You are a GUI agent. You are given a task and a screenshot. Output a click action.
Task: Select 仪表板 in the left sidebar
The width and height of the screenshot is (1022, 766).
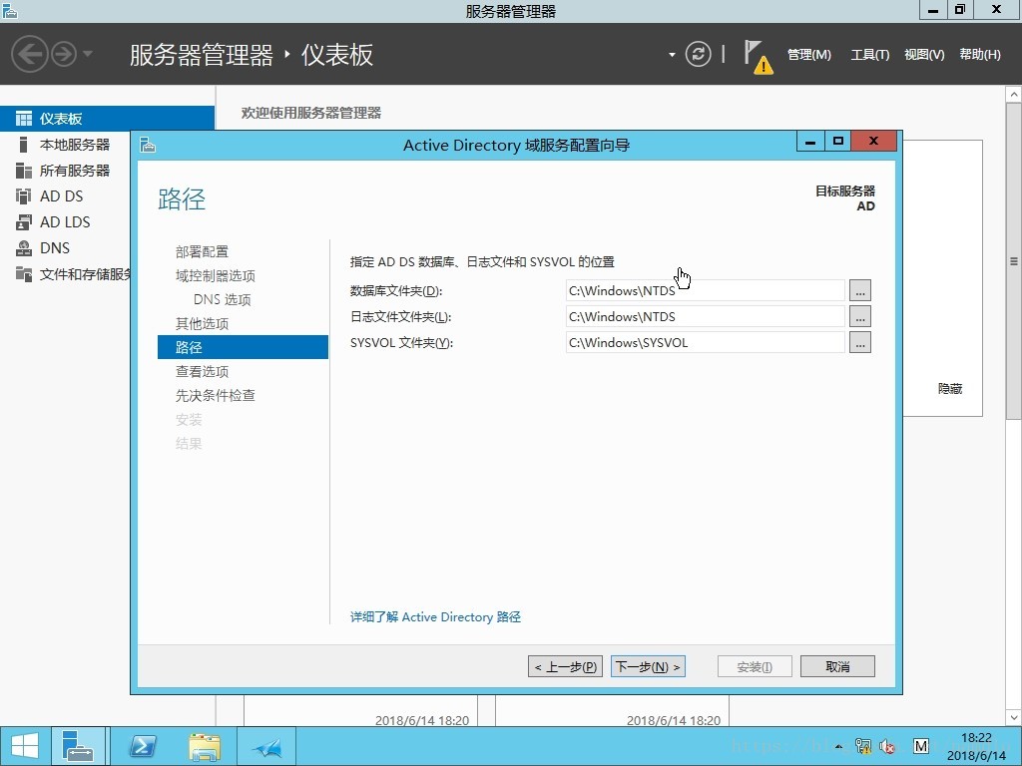click(107, 119)
